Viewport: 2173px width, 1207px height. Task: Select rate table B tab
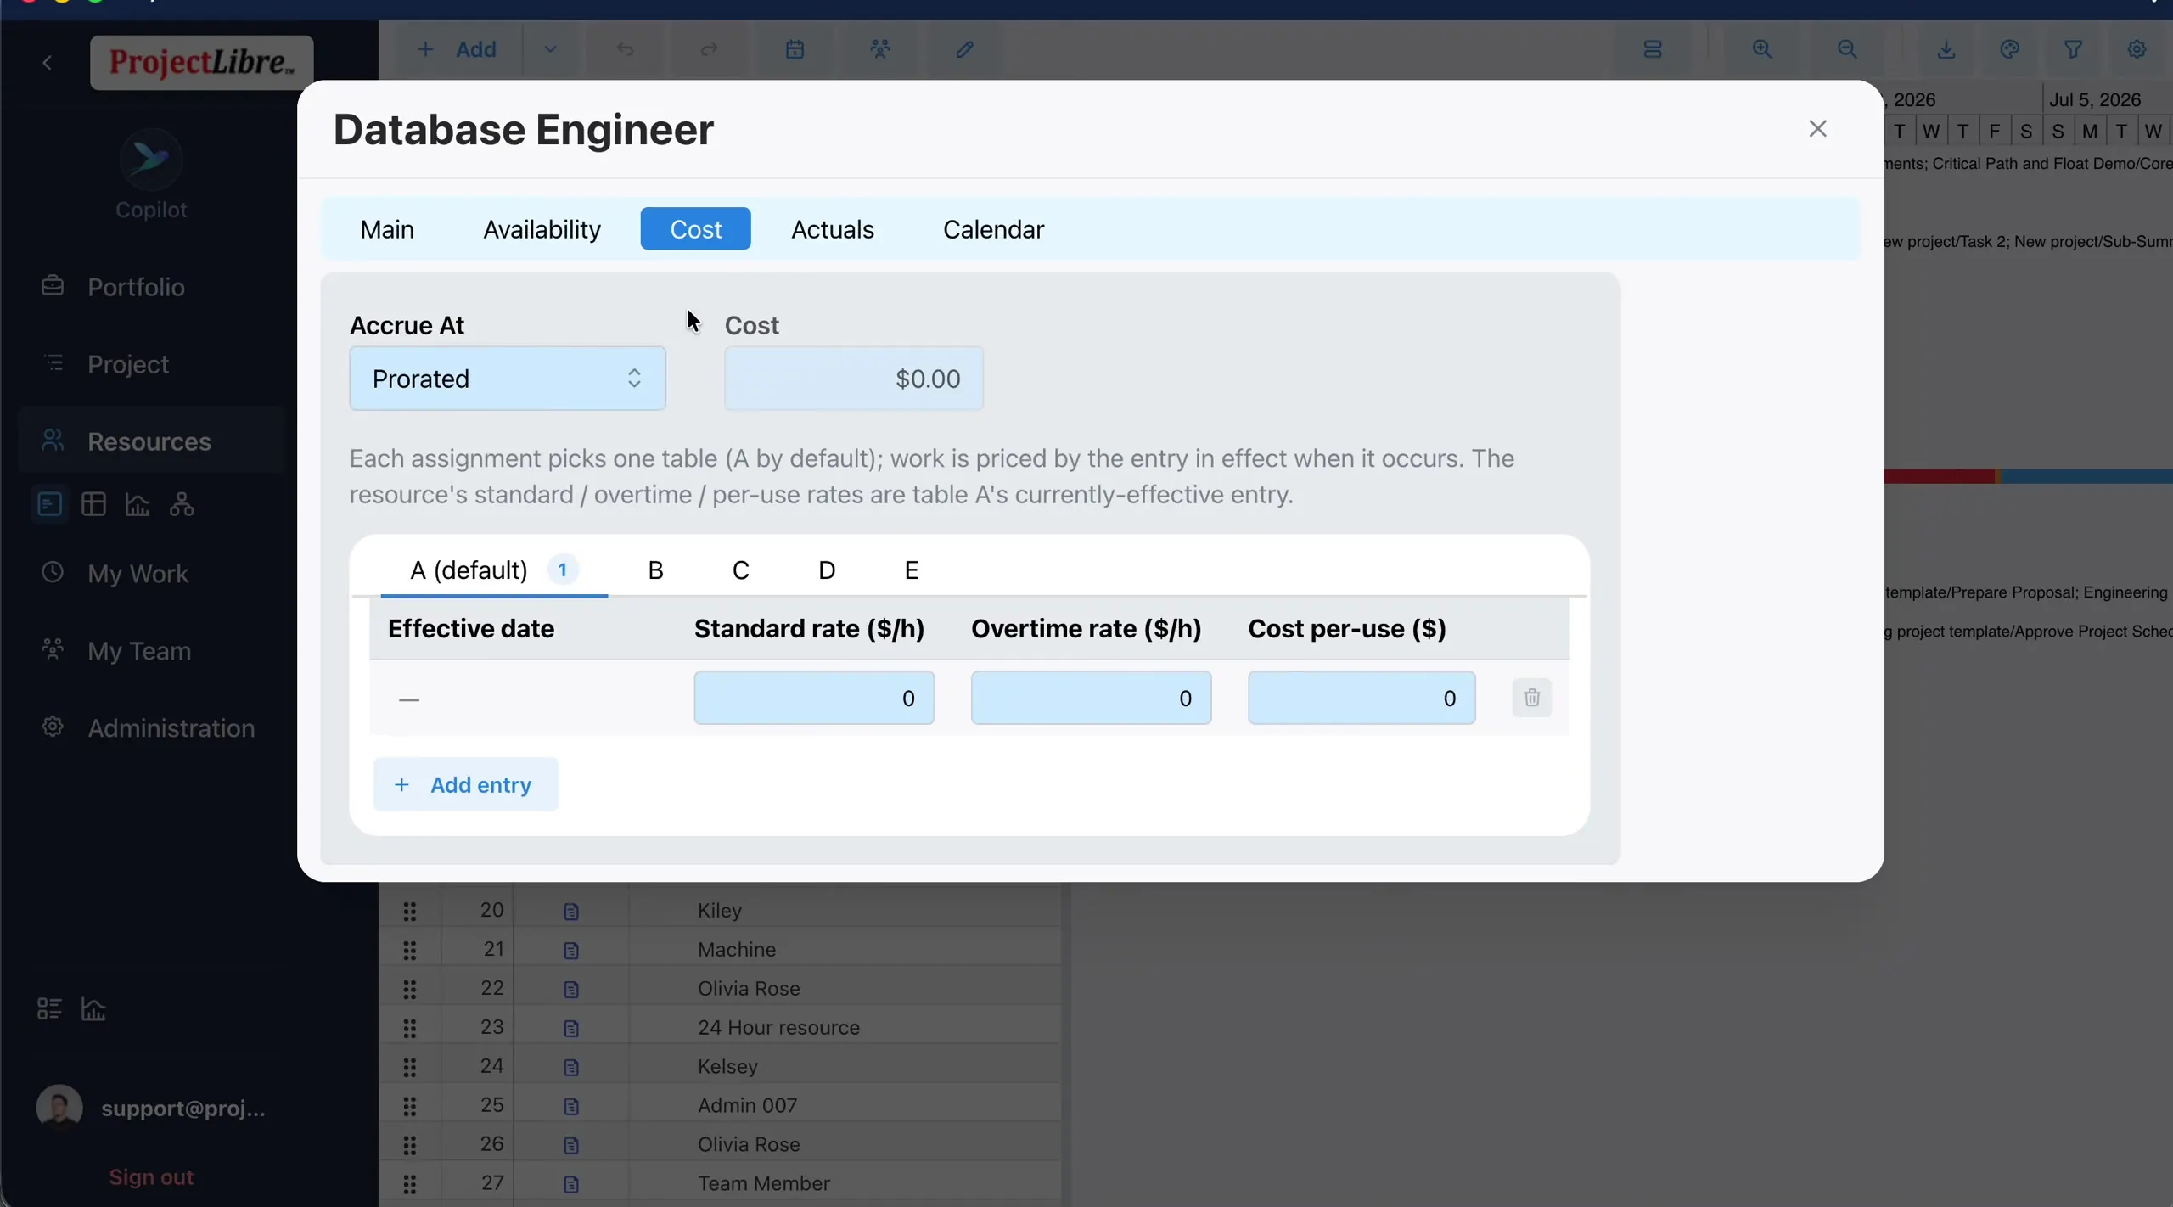[x=655, y=570]
